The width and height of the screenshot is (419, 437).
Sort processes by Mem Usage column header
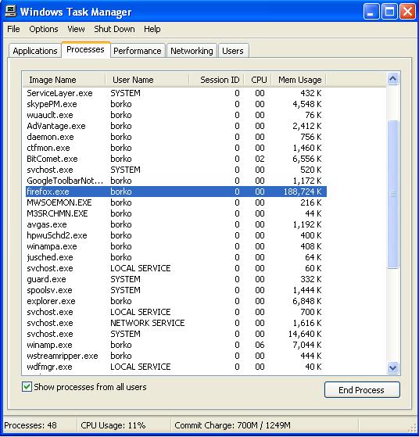click(299, 80)
